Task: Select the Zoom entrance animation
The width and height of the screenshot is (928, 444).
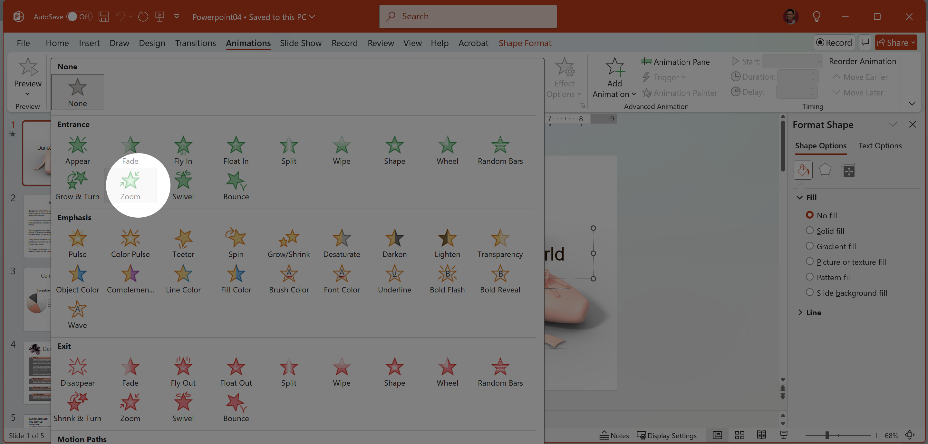Action: point(130,186)
